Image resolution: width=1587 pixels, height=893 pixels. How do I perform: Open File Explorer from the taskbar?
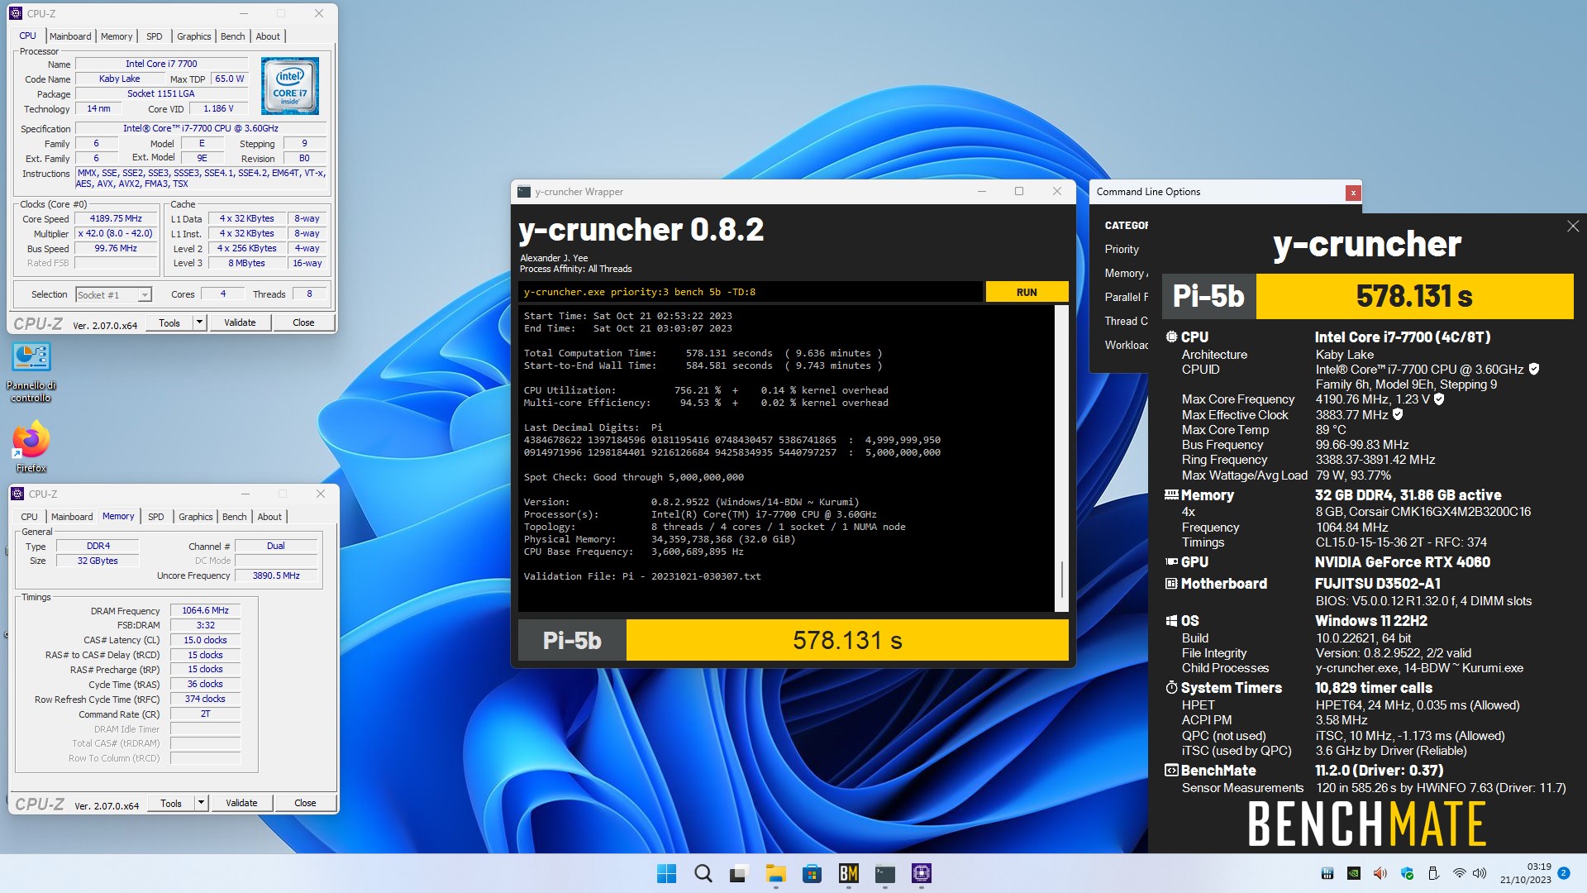pos(775,873)
